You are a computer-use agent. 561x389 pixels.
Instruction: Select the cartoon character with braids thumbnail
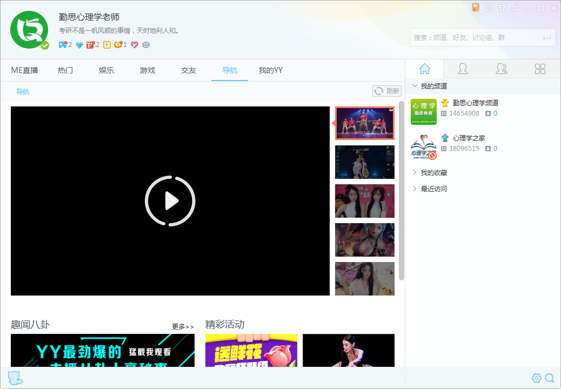[x=365, y=240]
